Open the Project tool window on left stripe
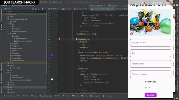 [1, 27]
